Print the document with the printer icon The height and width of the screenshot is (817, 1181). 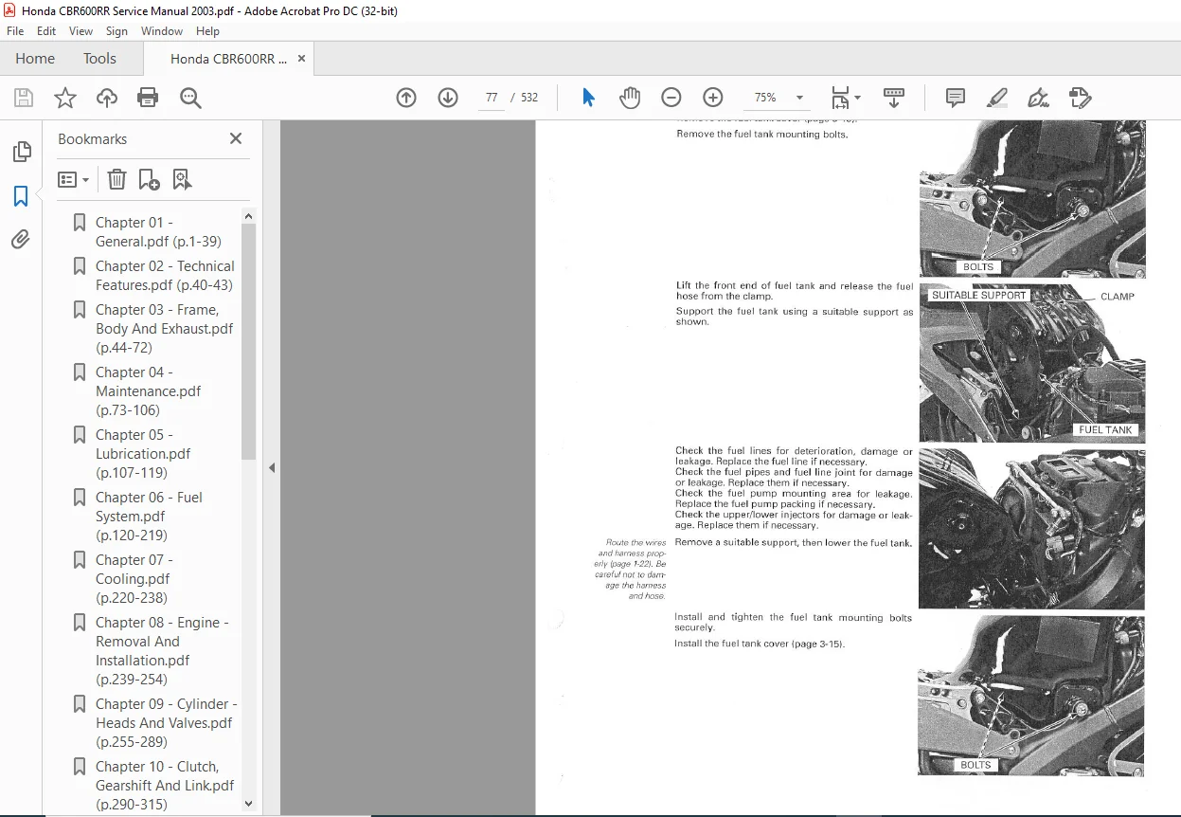(148, 98)
